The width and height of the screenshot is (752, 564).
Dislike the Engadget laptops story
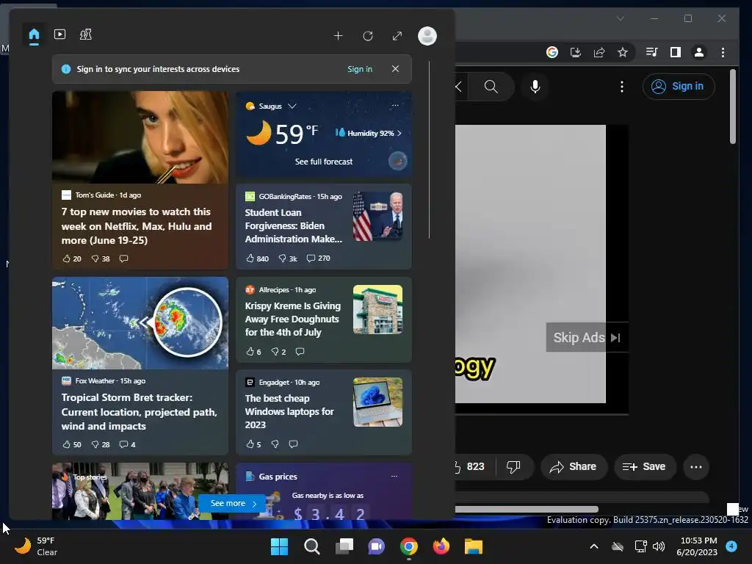click(275, 444)
